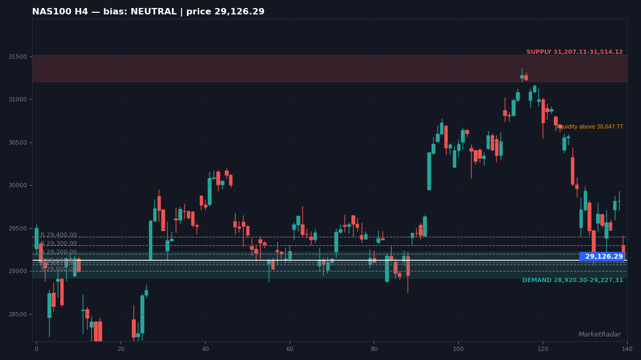Click the 20 x-axis tick label

click(x=121, y=349)
